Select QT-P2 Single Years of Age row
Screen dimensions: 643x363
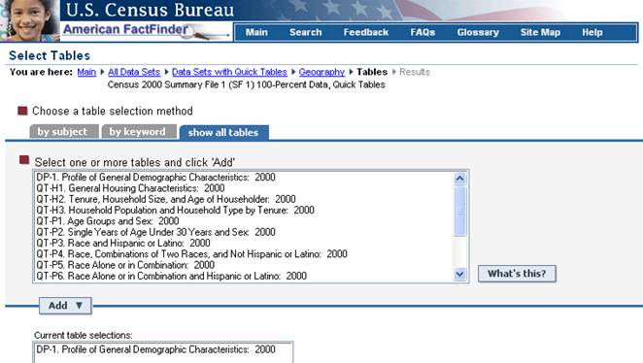(x=244, y=232)
